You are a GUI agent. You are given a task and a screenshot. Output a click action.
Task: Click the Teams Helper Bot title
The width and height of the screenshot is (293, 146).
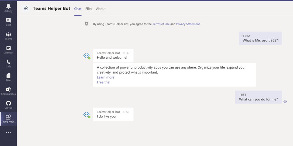pyautogui.click(x=52, y=8)
